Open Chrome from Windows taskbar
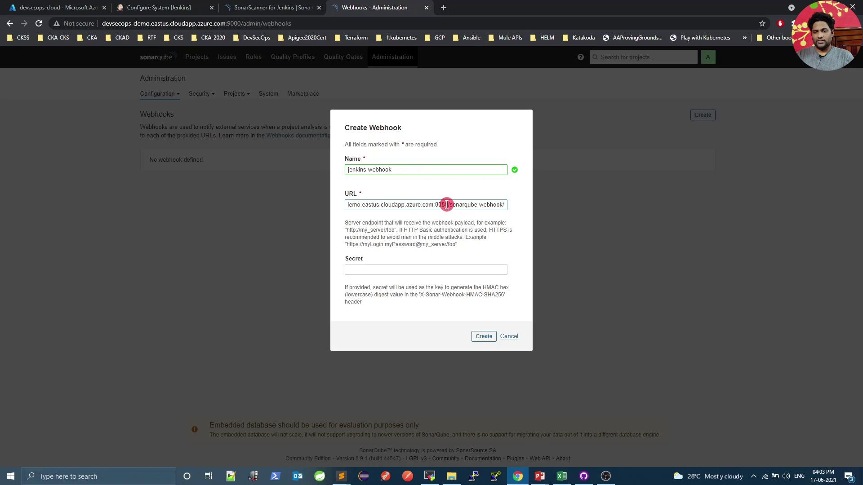863x485 pixels. [x=518, y=476]
